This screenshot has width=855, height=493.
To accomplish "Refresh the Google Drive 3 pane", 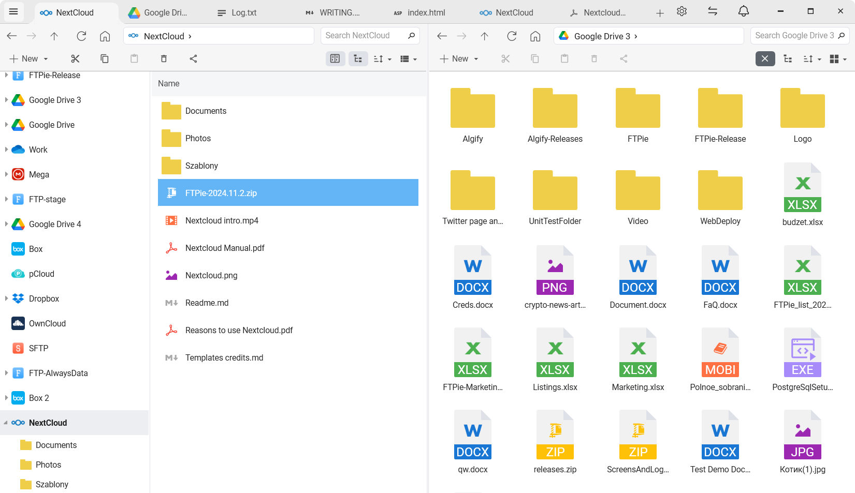I will click(512, 36).
